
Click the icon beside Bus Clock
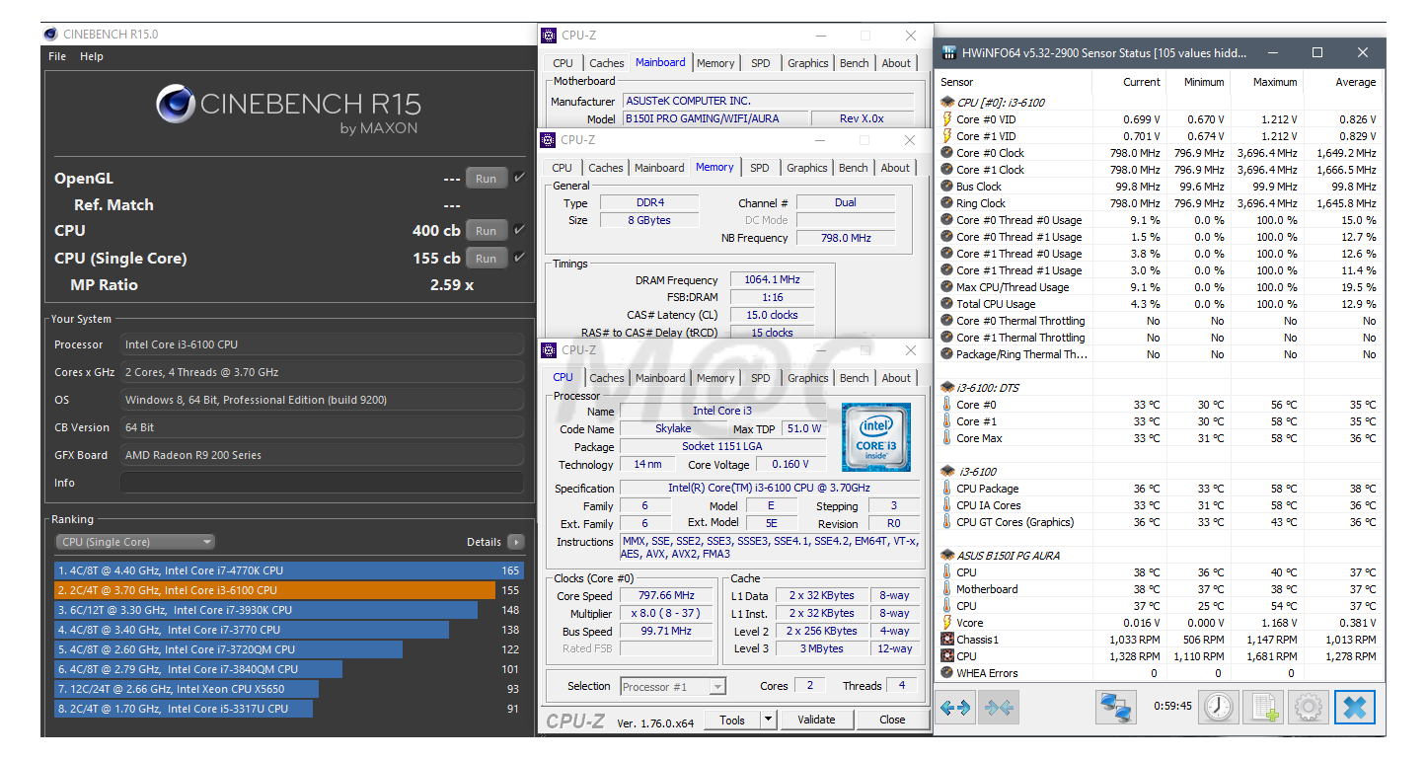(x=947, y=187)
